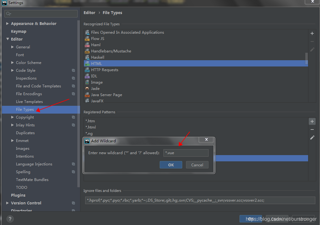The image size is (320, 225).
Task: Open the TODO settings page
Action: coord(21,187)
